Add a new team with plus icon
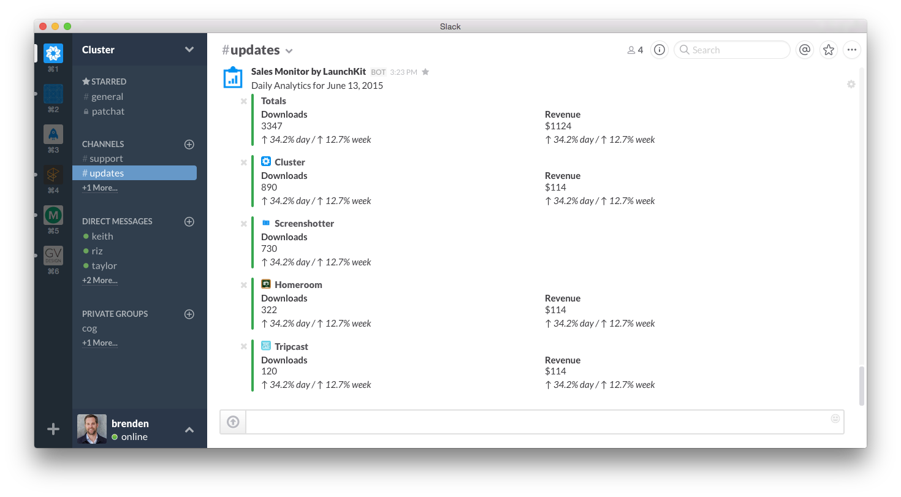This screenshot has width=901, height=497. pos(53,429)
